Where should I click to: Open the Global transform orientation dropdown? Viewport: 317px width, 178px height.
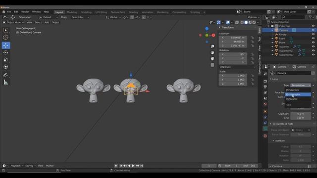click(113, 17)
